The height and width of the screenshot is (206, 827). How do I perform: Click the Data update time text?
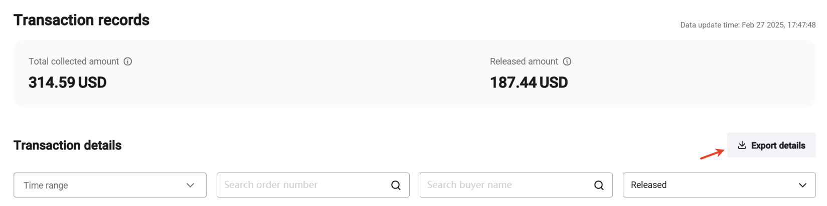pos(748,25)
